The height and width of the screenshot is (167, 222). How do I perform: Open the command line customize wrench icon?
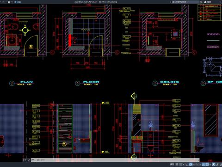click(29, 160)
